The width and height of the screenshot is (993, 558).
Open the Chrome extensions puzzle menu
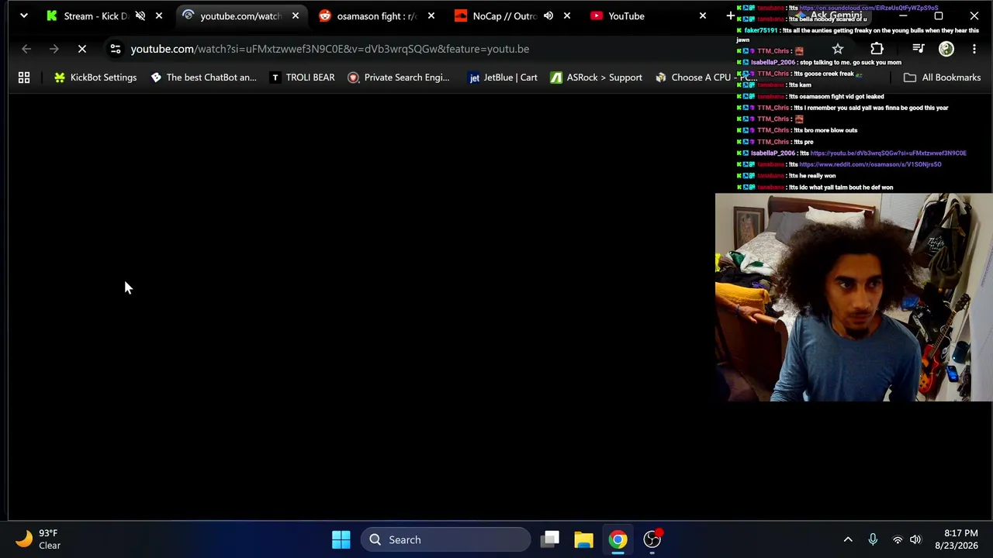coord(877,49)
